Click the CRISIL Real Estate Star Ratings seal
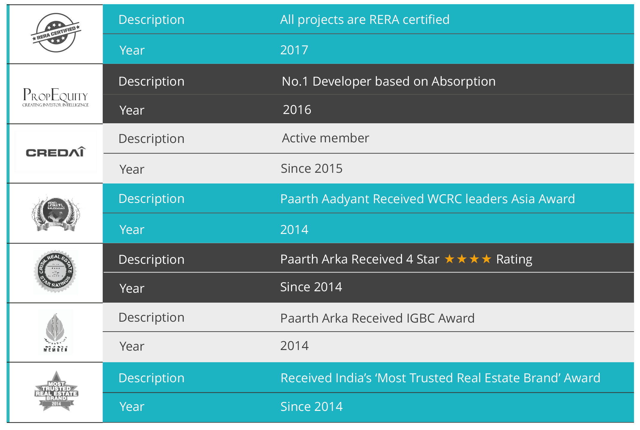 coord(55,272)
